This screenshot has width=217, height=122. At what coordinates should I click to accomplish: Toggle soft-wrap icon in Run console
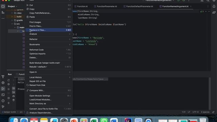[x=14, y=88]
